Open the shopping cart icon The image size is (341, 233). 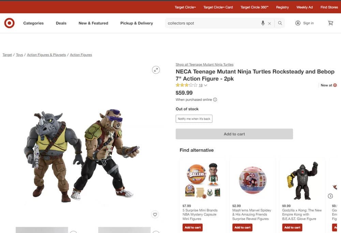tap(330, 23)
